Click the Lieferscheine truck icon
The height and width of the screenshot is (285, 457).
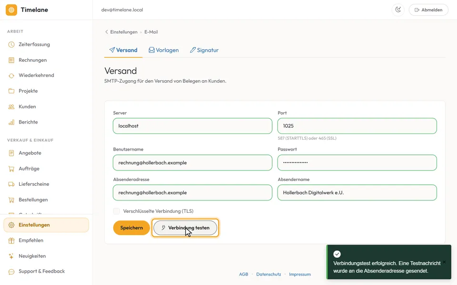tap(11, 184)
